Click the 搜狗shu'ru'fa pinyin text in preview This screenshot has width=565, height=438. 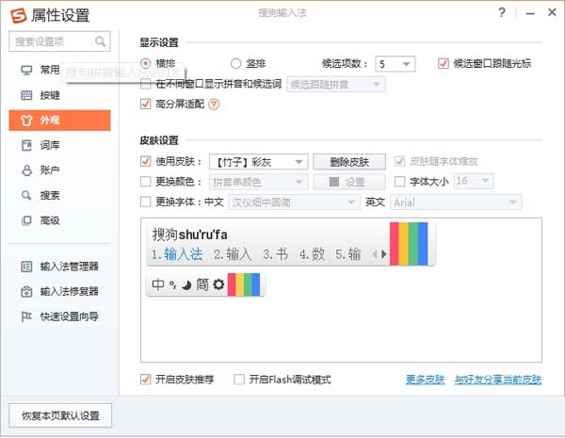pos(189,235)
